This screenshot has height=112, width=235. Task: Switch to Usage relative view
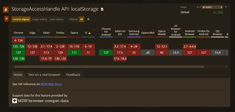click(x=40, y=19)
